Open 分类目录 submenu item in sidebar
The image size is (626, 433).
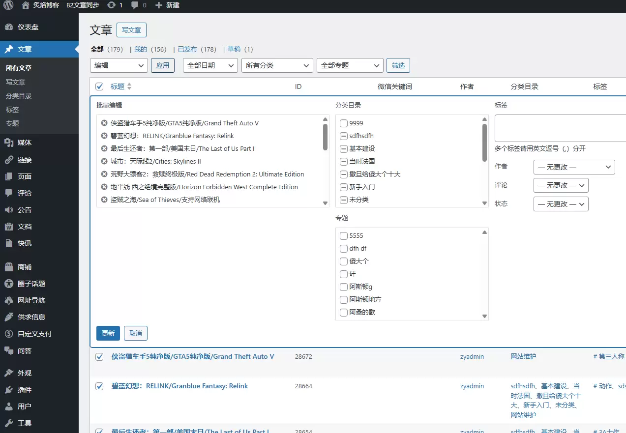coord(19,96)
